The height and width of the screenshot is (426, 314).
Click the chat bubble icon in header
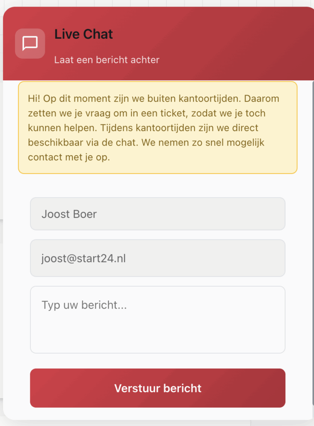pos(30,43)
